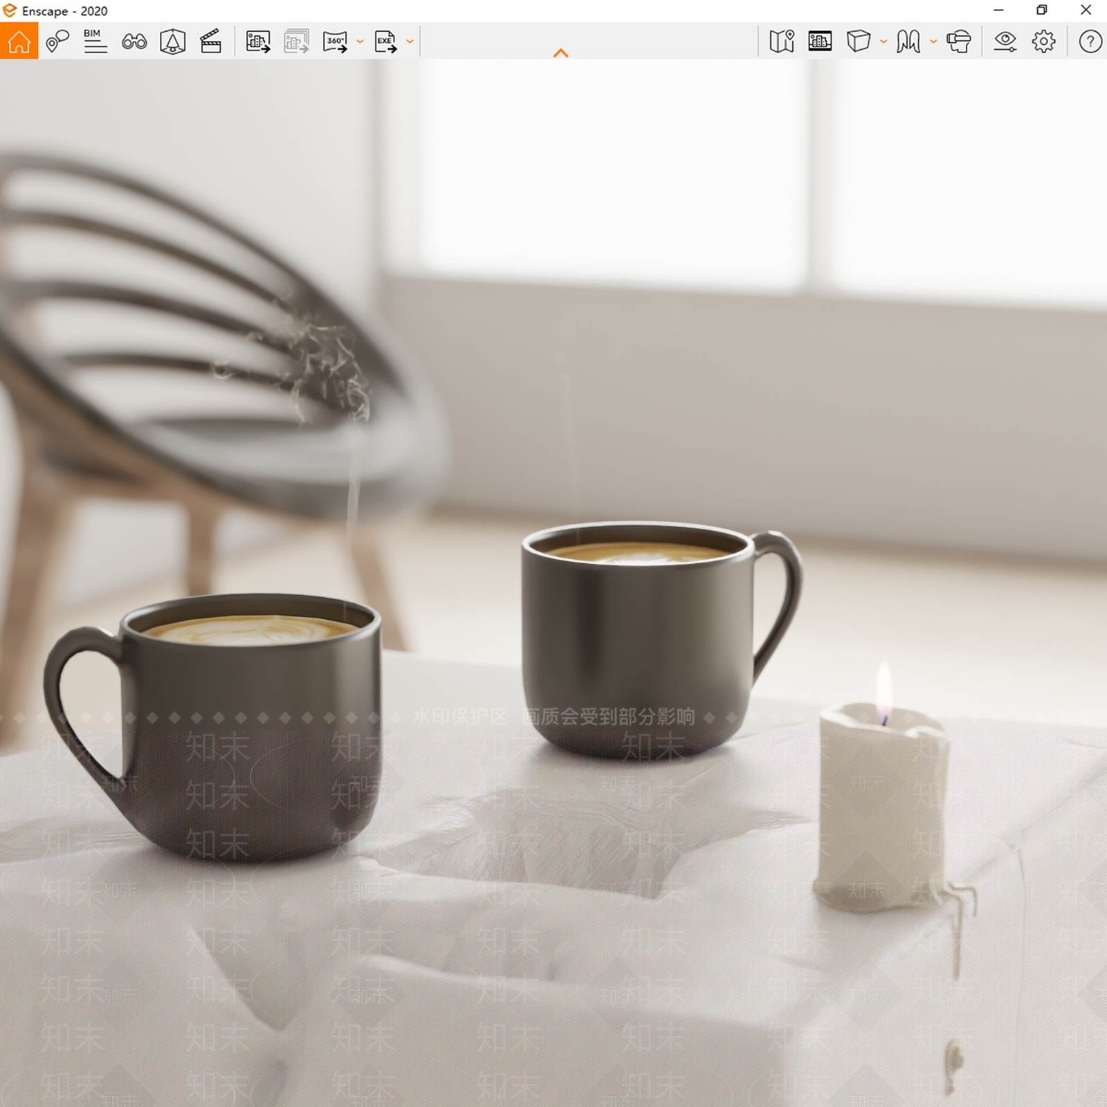Click the orange Home icon
The height and width of the screenshot is (1107, 1107).
pos(19,41)
